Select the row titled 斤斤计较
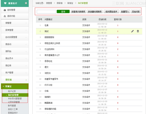The height and width of the screenshot is (114, 146). tap(89, 85)
